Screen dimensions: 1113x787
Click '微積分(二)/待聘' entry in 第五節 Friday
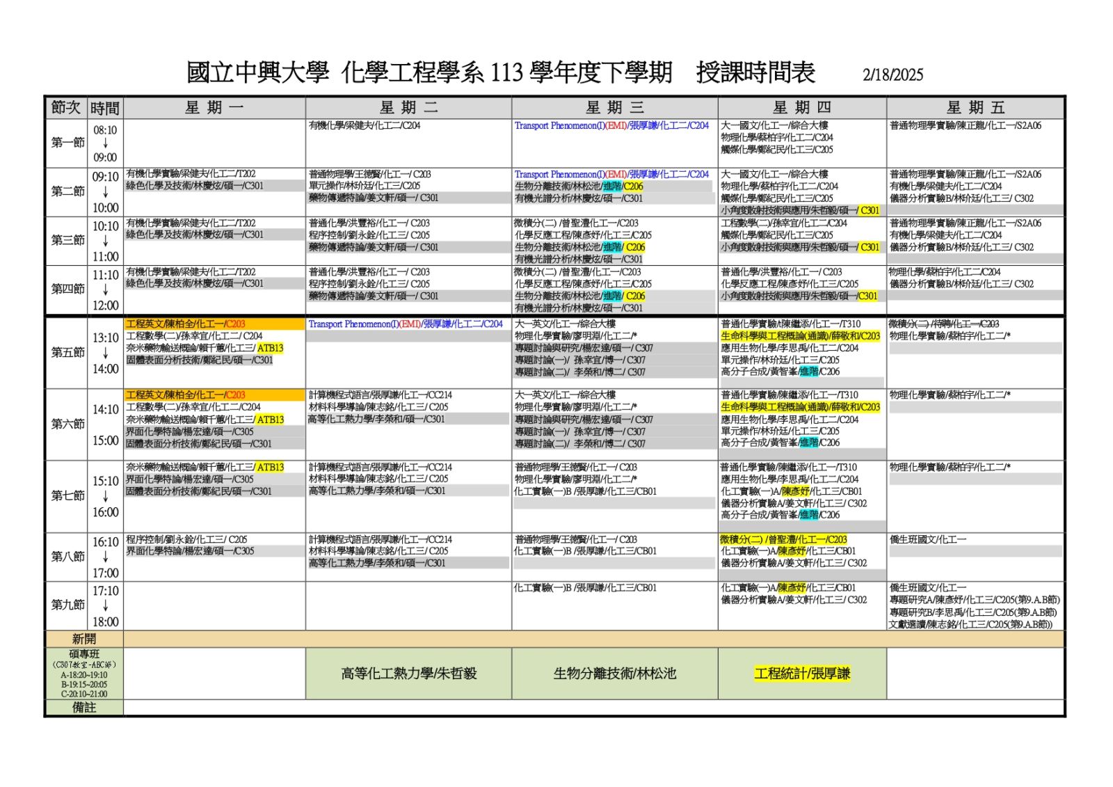click(944, 324)
